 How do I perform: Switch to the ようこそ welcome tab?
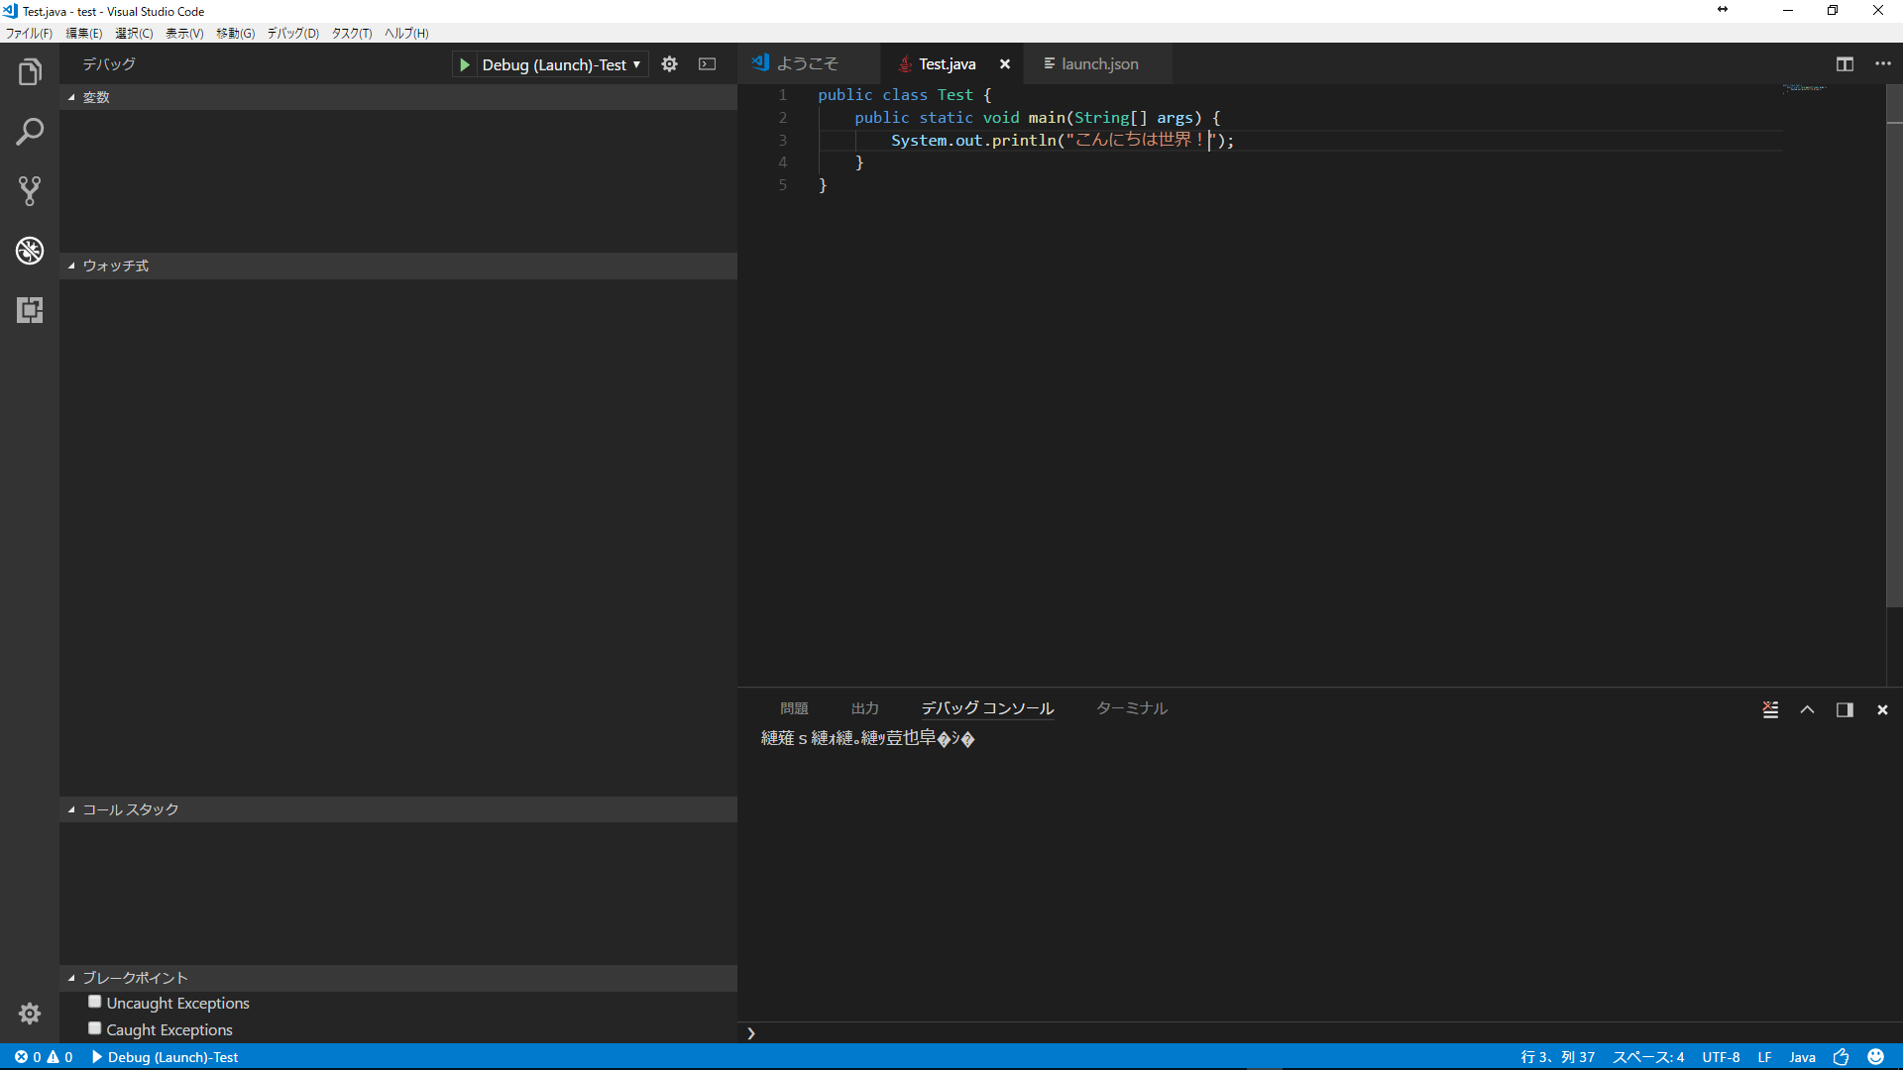[x=808, y=64]
